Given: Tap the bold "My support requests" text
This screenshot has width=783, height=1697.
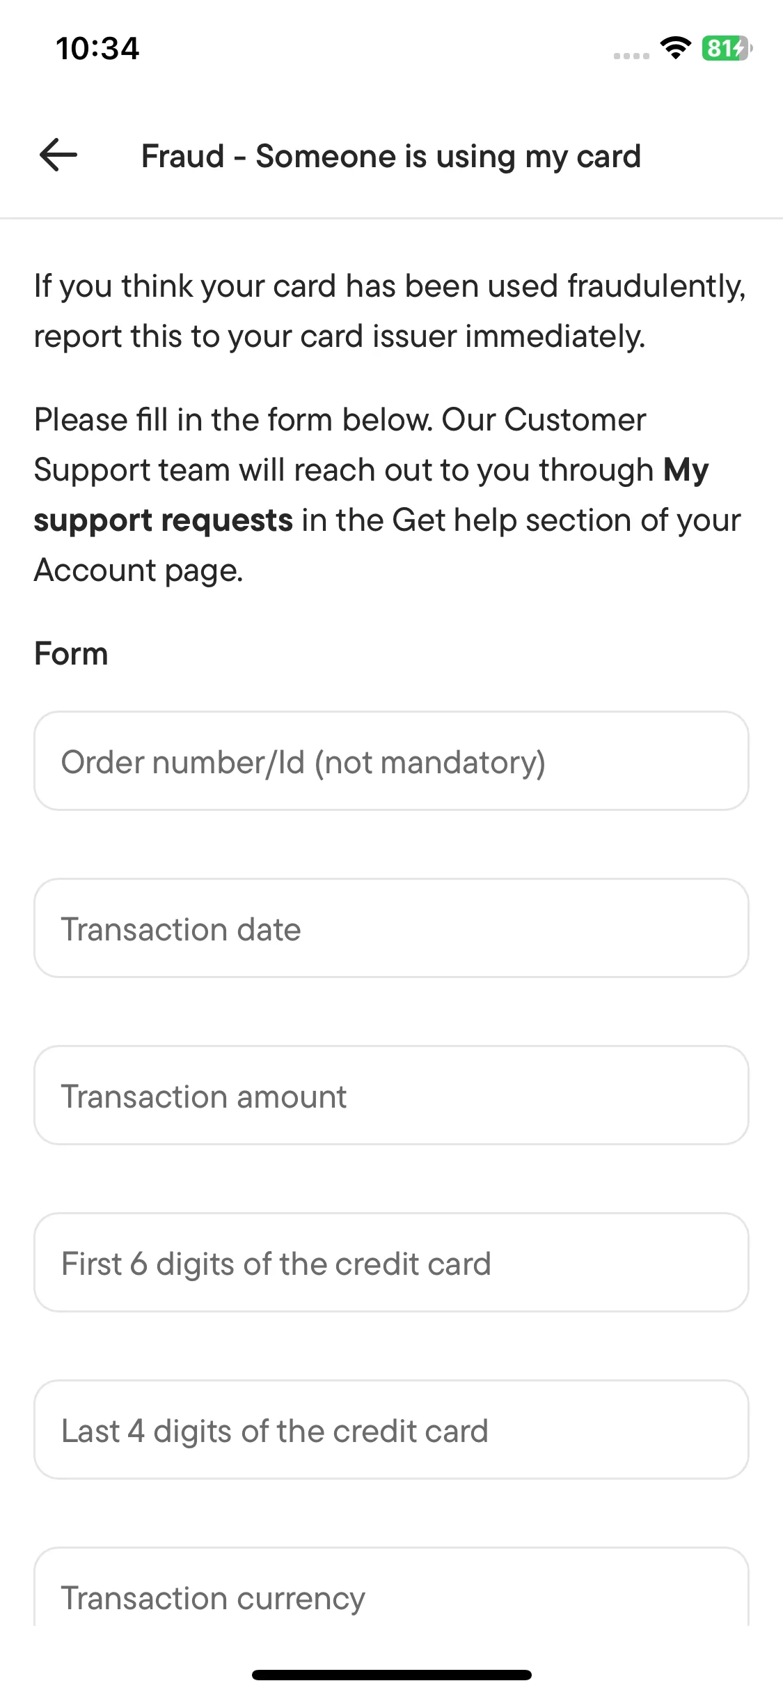Looking at the screenshot, I should pos(164,520).
